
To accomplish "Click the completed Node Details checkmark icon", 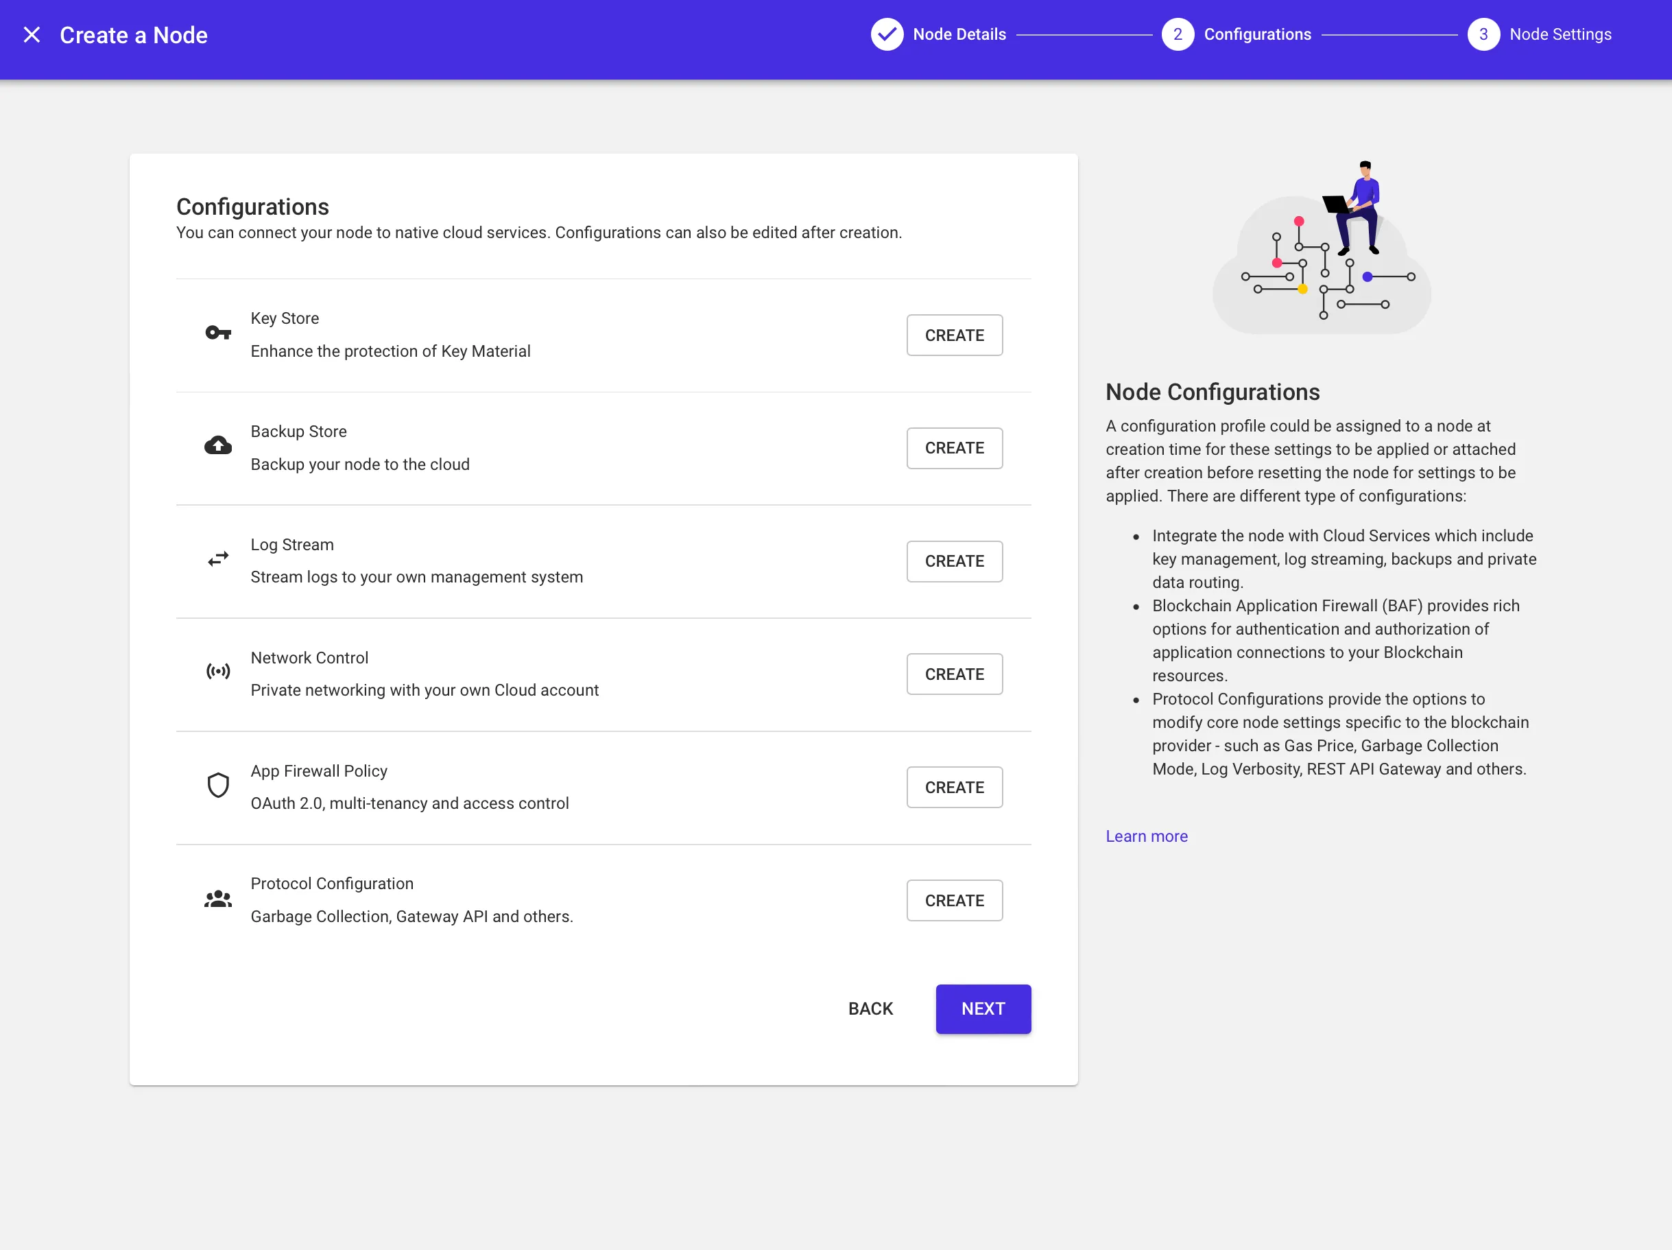I will click(x=887, y=34).
